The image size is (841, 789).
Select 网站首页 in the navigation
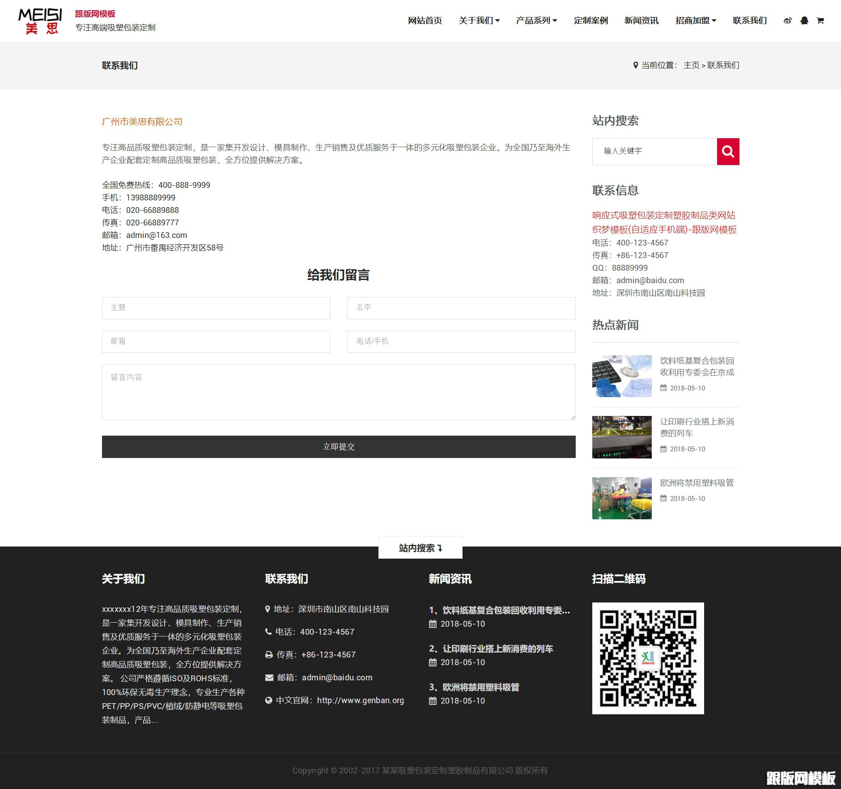coord(425,21)
